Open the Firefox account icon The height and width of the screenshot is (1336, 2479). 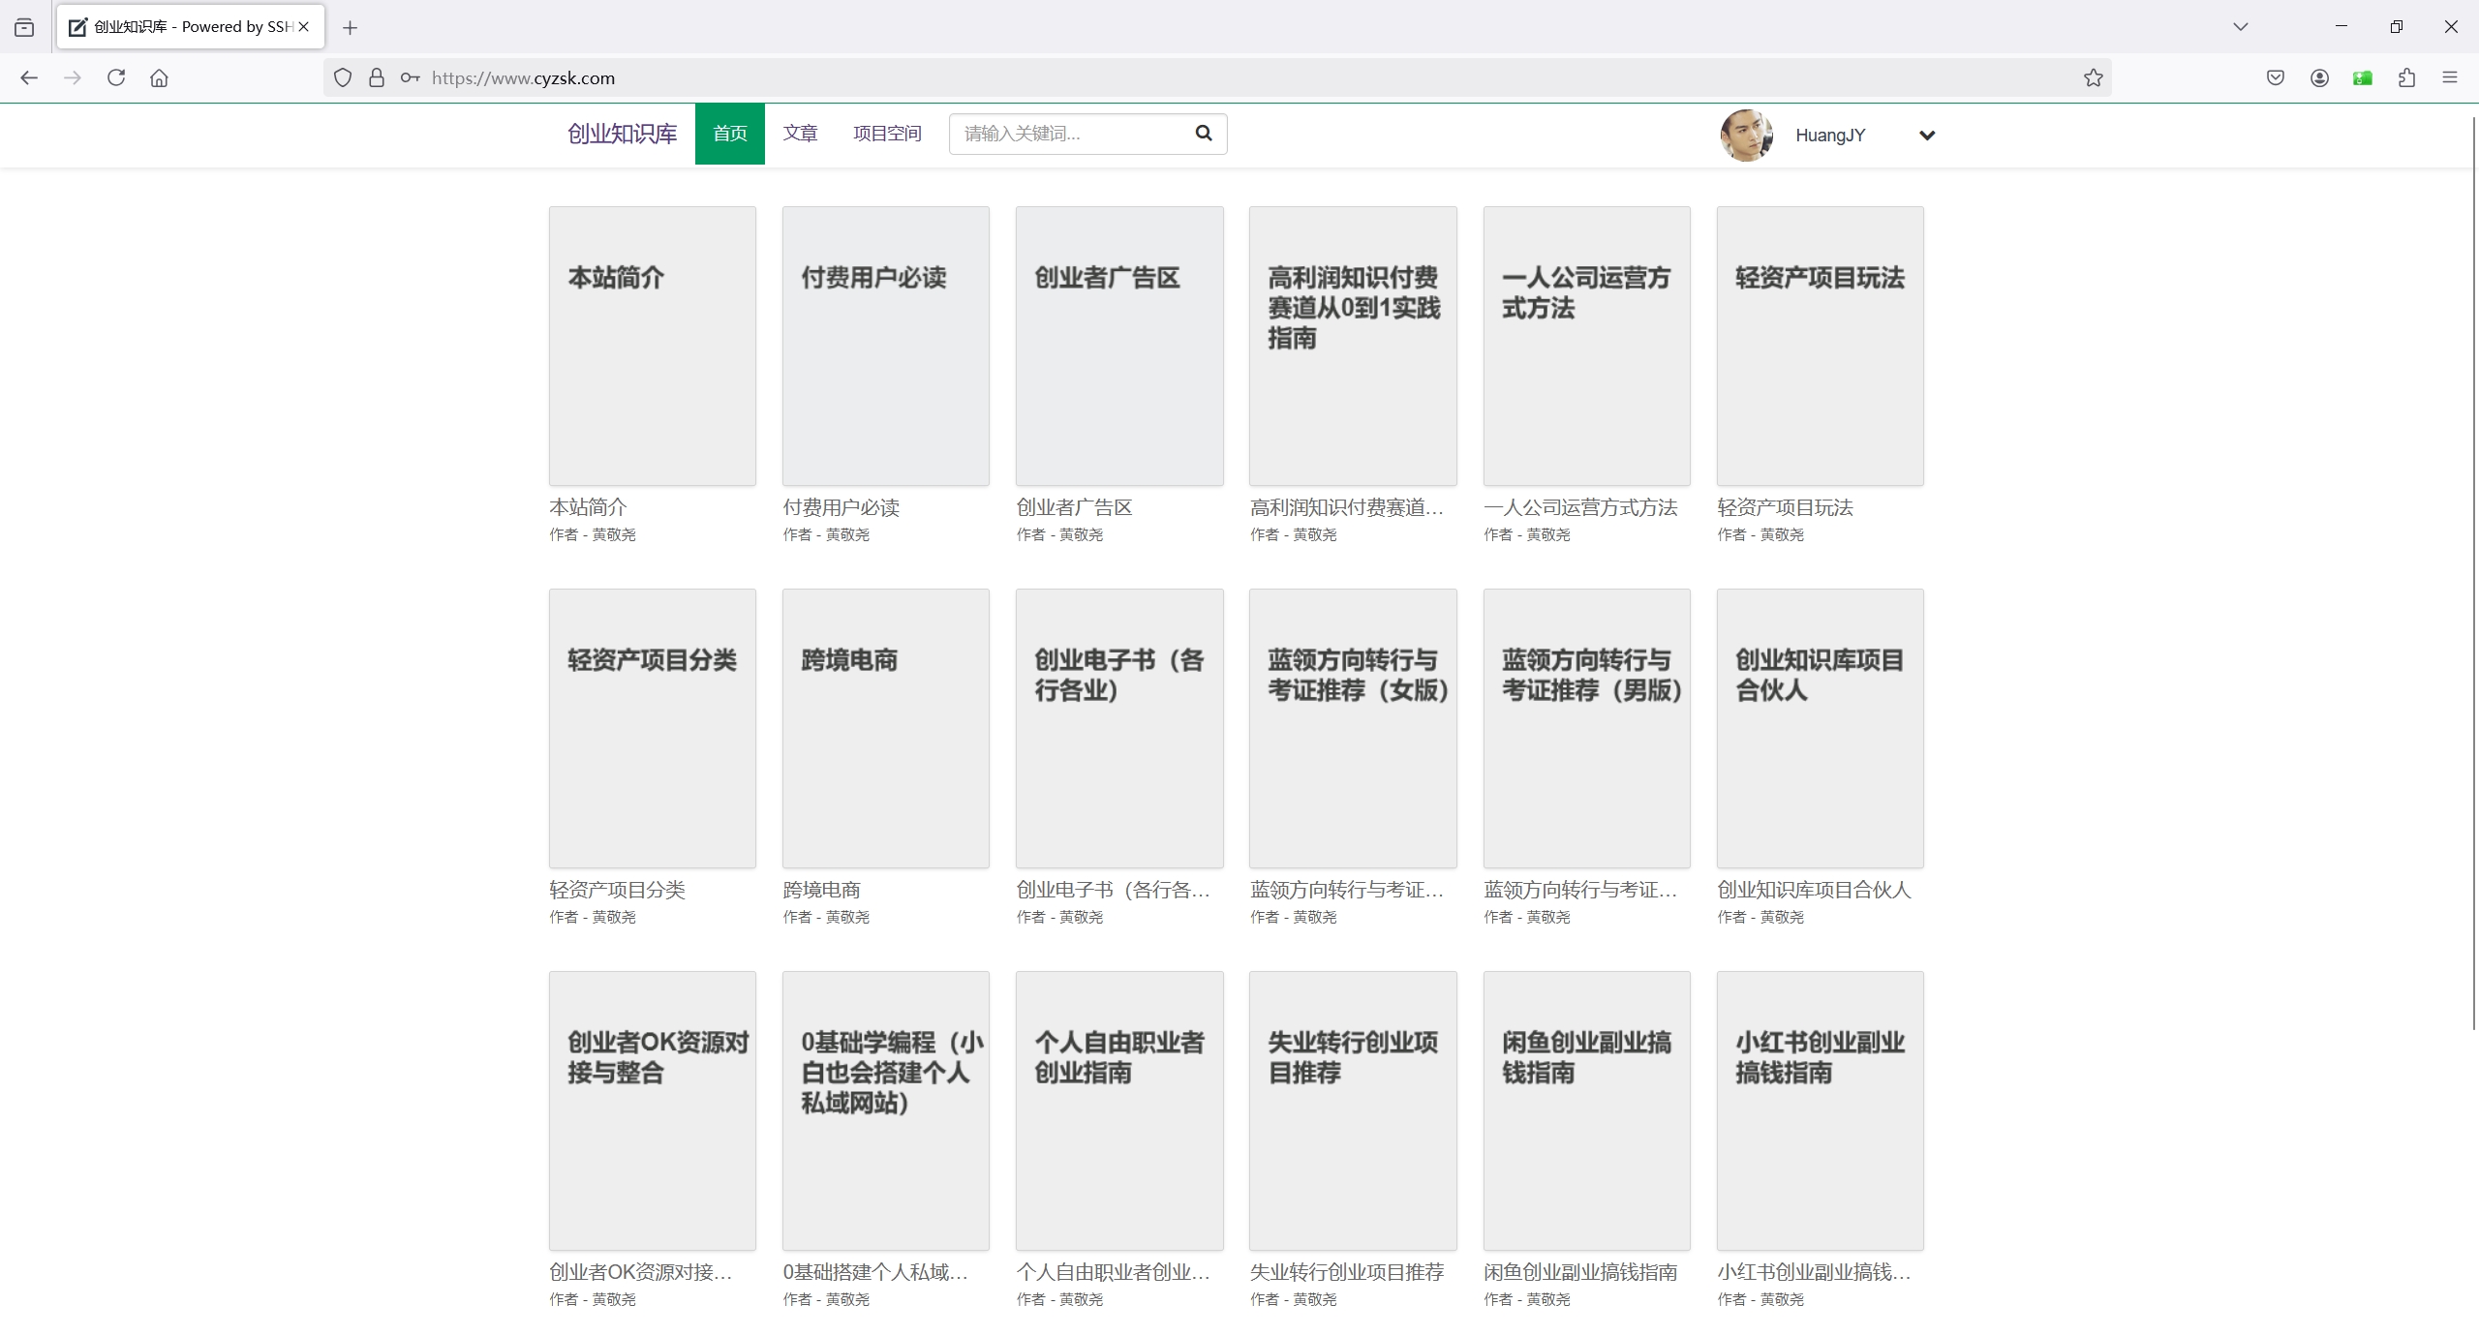tap(2319, 77)
